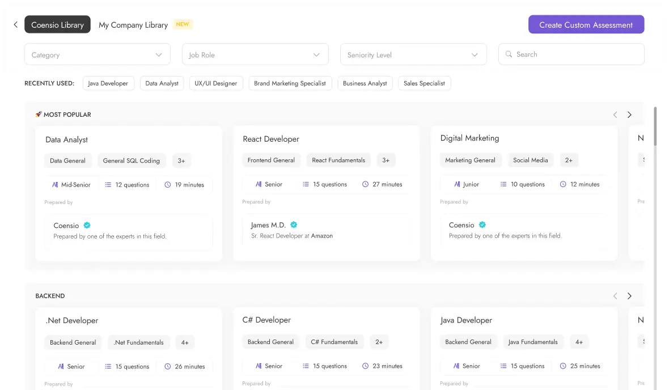Click previous arrow in Most Popular section
The height and width of the screenshot is (390, 669).
pyautogui.click(x=615, y=115)
